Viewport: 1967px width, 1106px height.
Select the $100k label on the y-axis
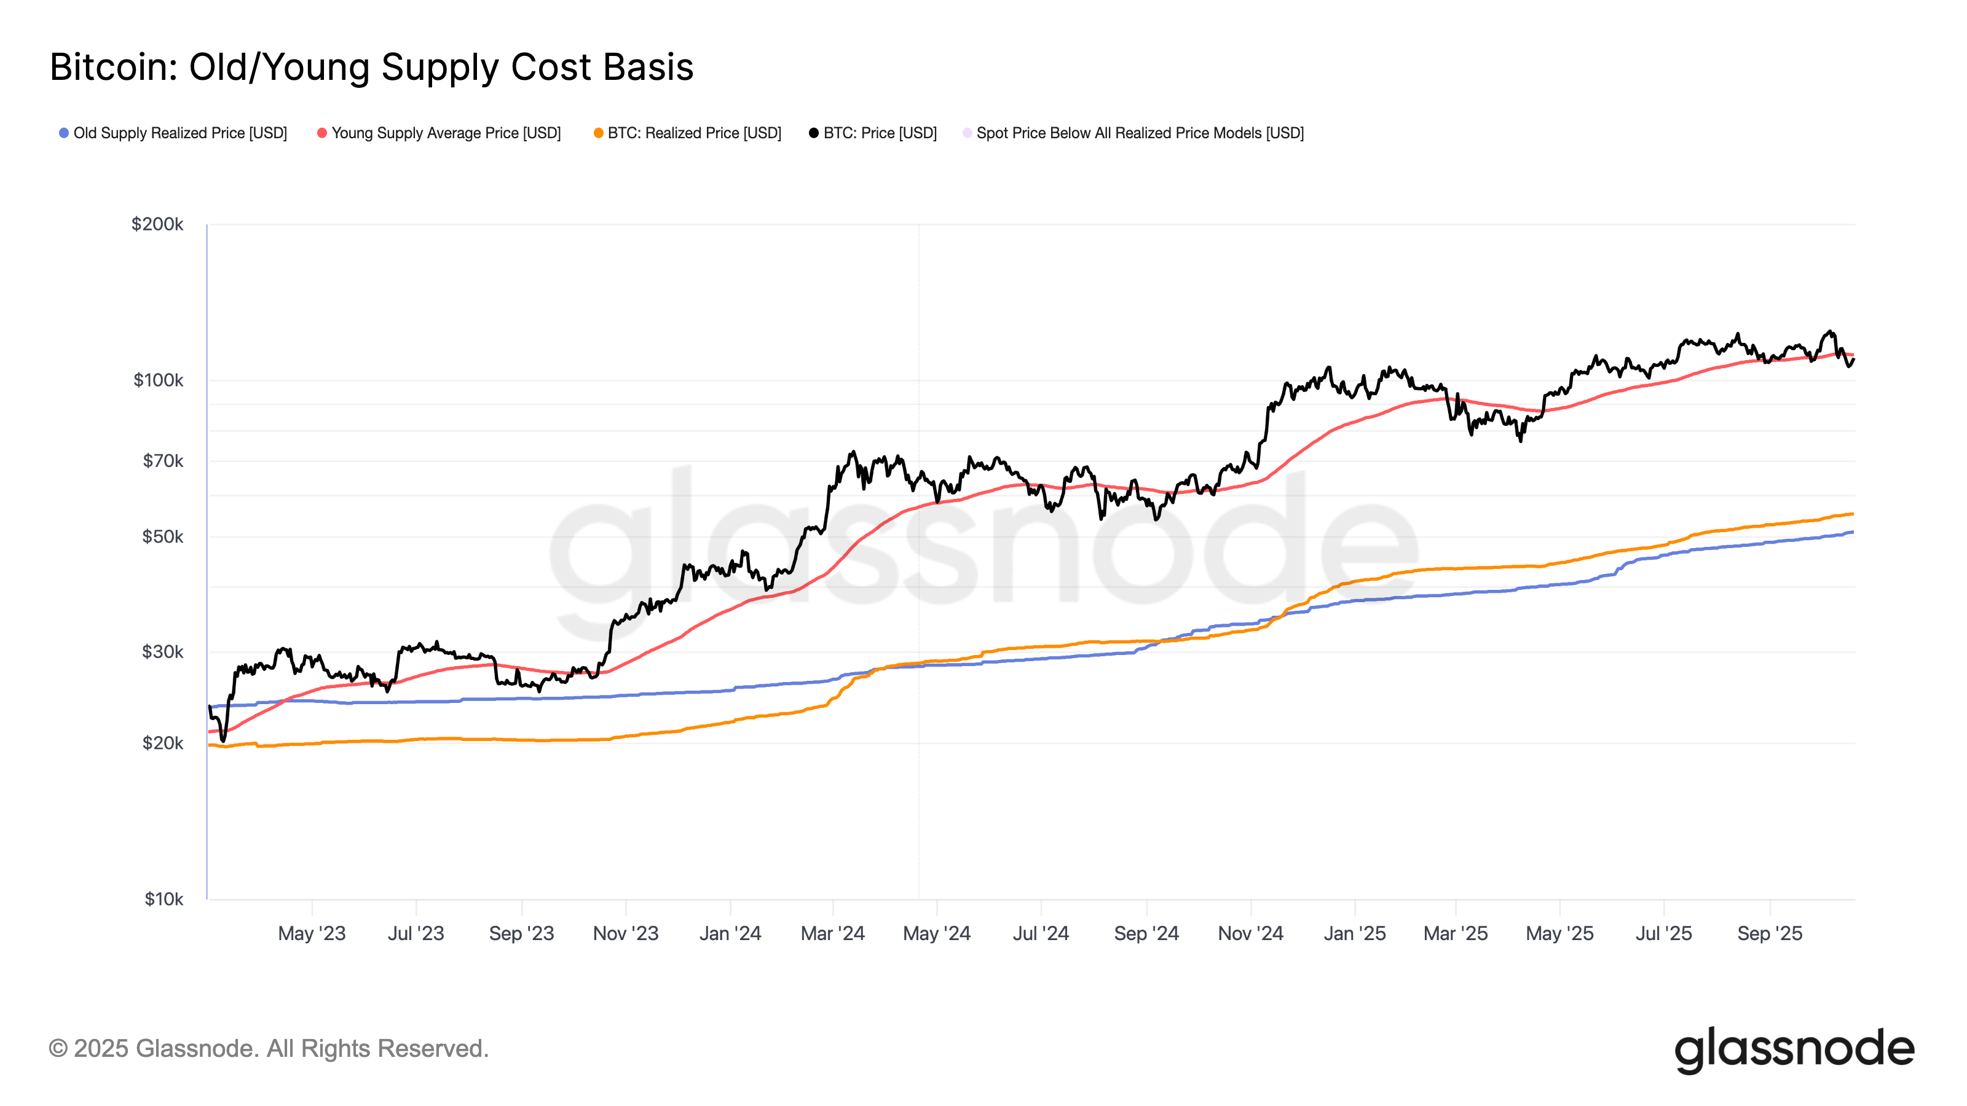[158, 380]
